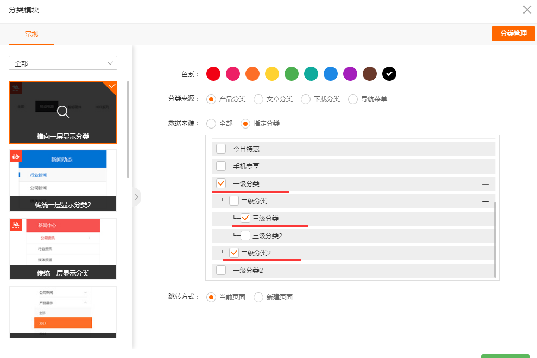Screen dimensions: 537x358
Task: Close the 分类模块 dialog
Action: [x=527, y=10]
